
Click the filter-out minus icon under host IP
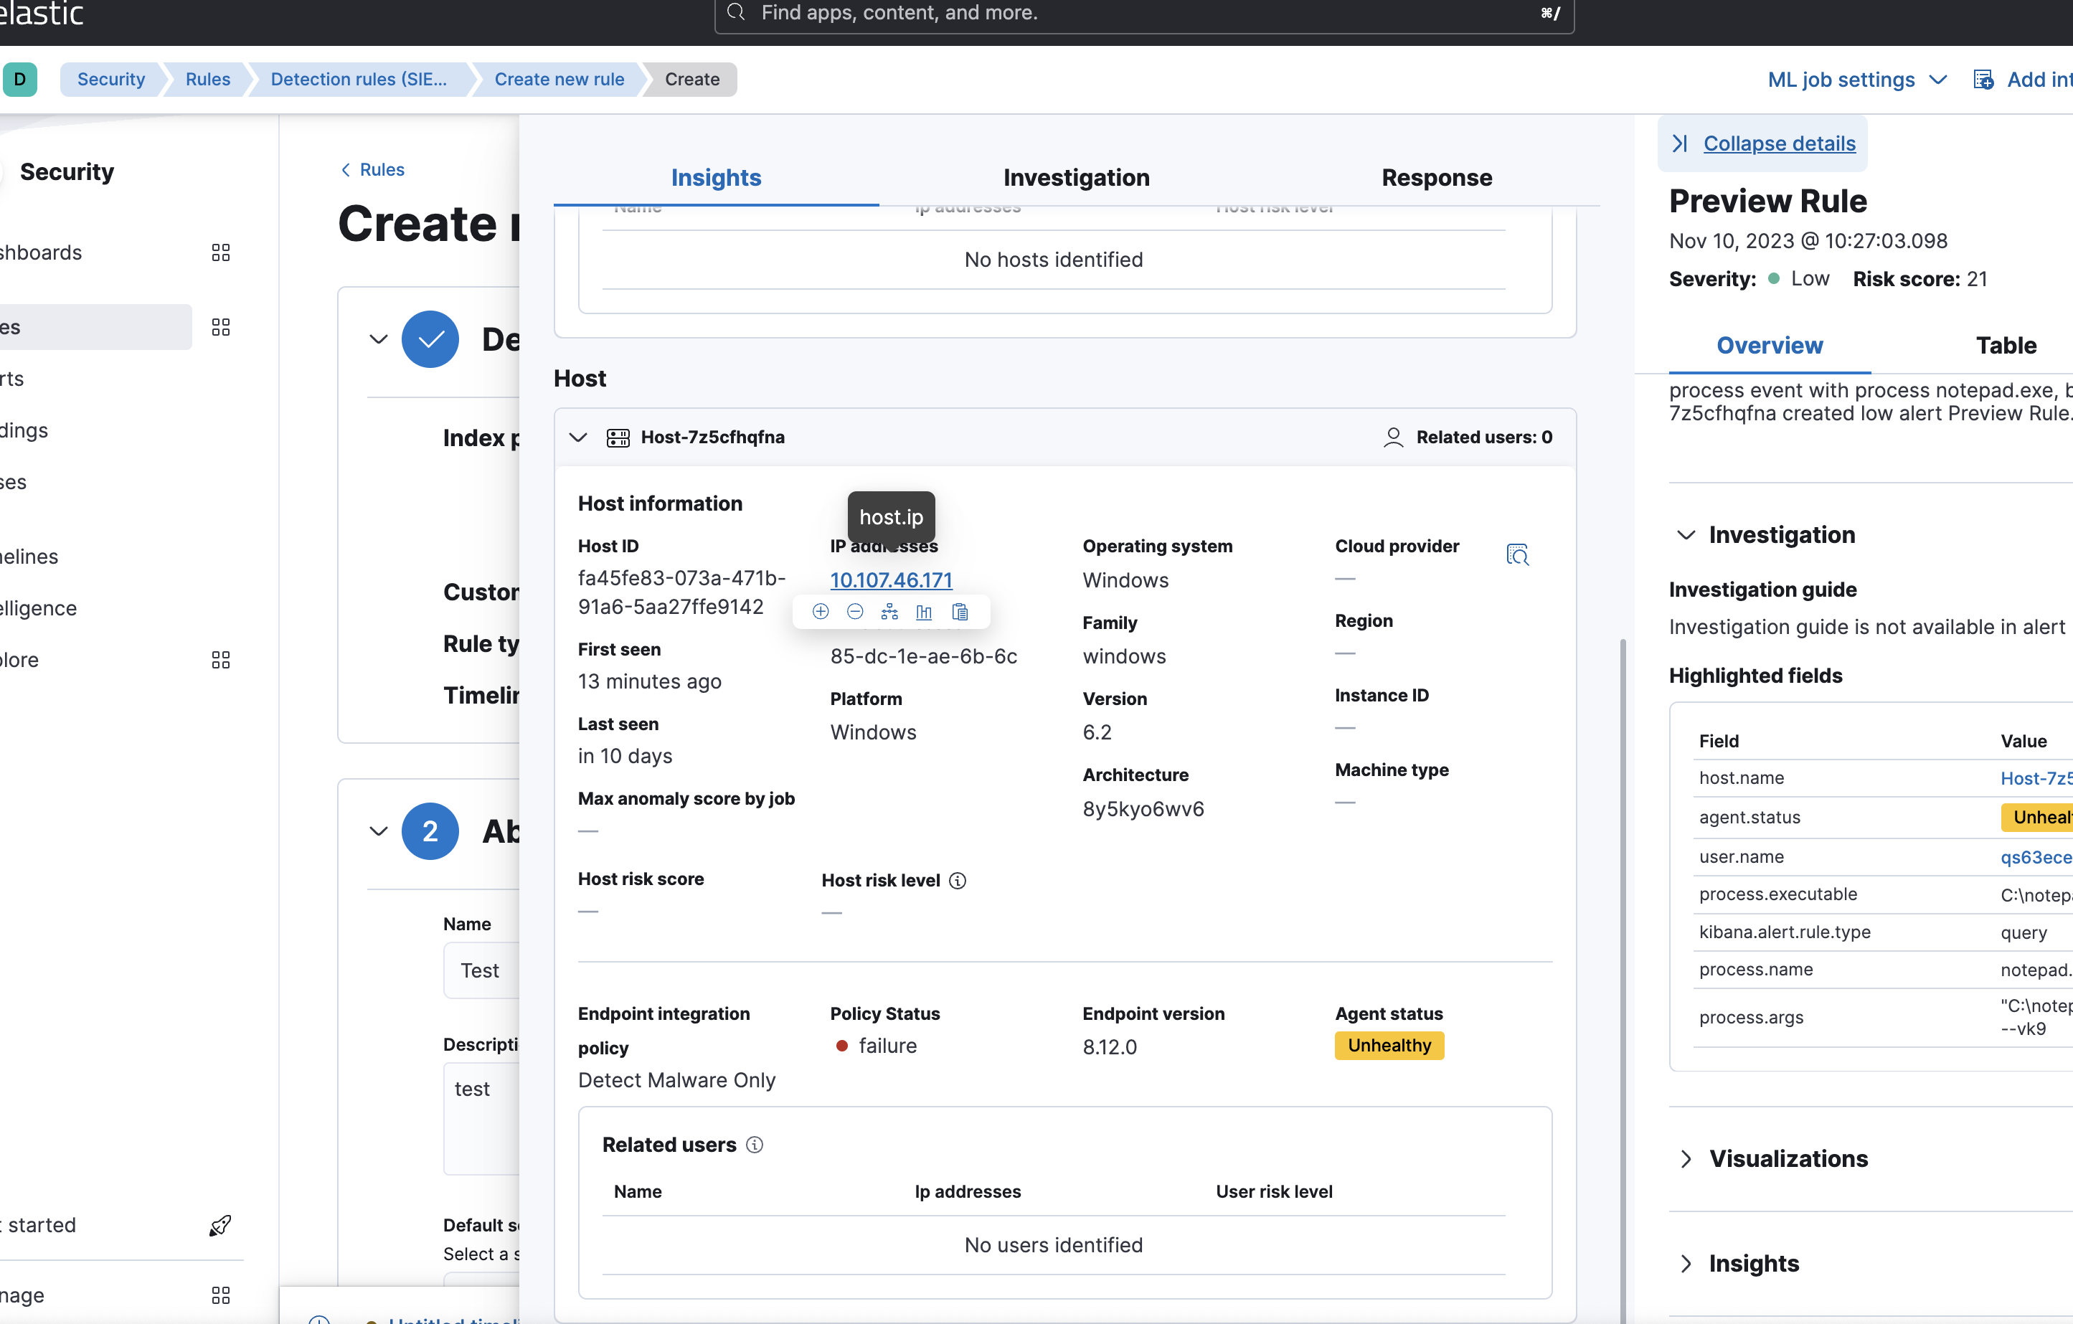[x=855, y=611]
